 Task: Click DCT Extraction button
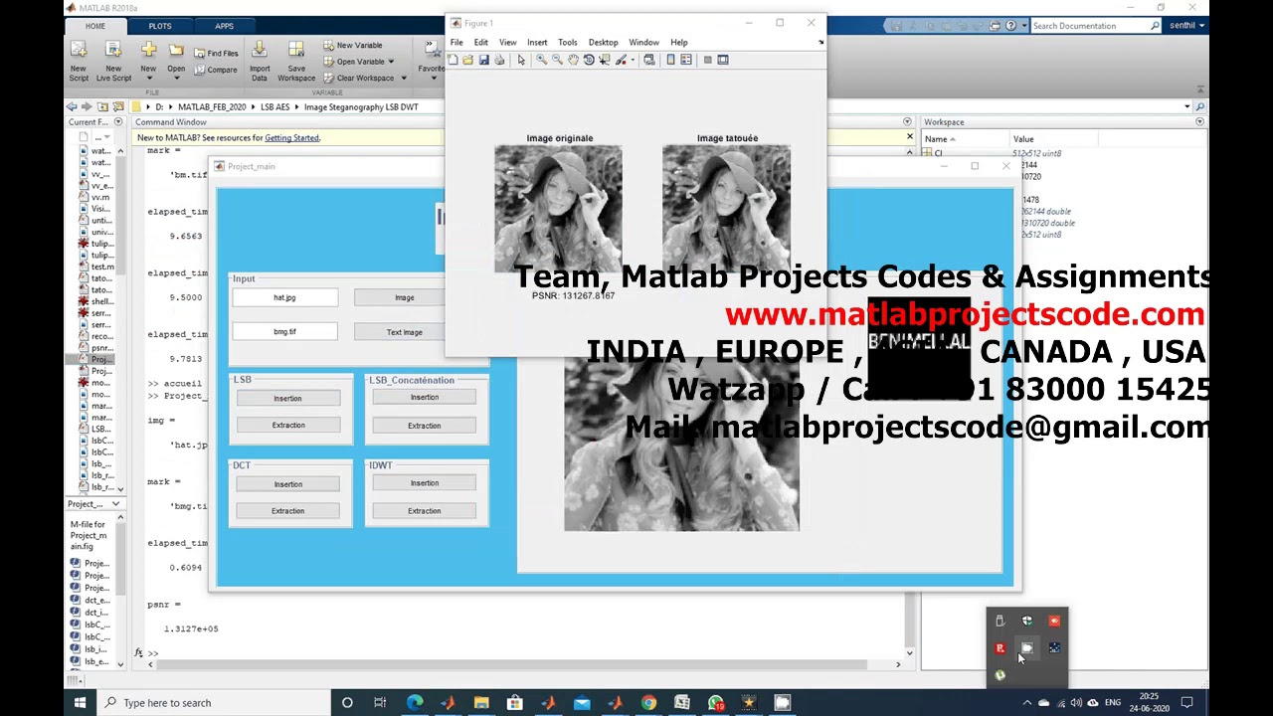pos(287,511)
